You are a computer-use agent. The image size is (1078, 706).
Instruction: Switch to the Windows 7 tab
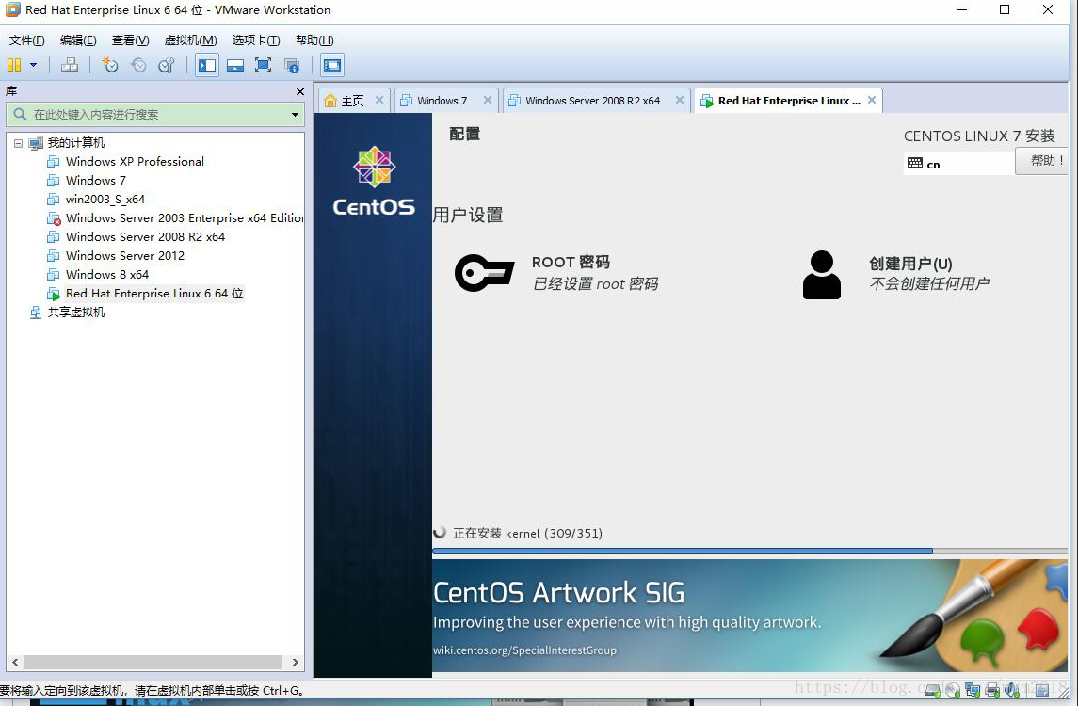[x=442, y=101]
